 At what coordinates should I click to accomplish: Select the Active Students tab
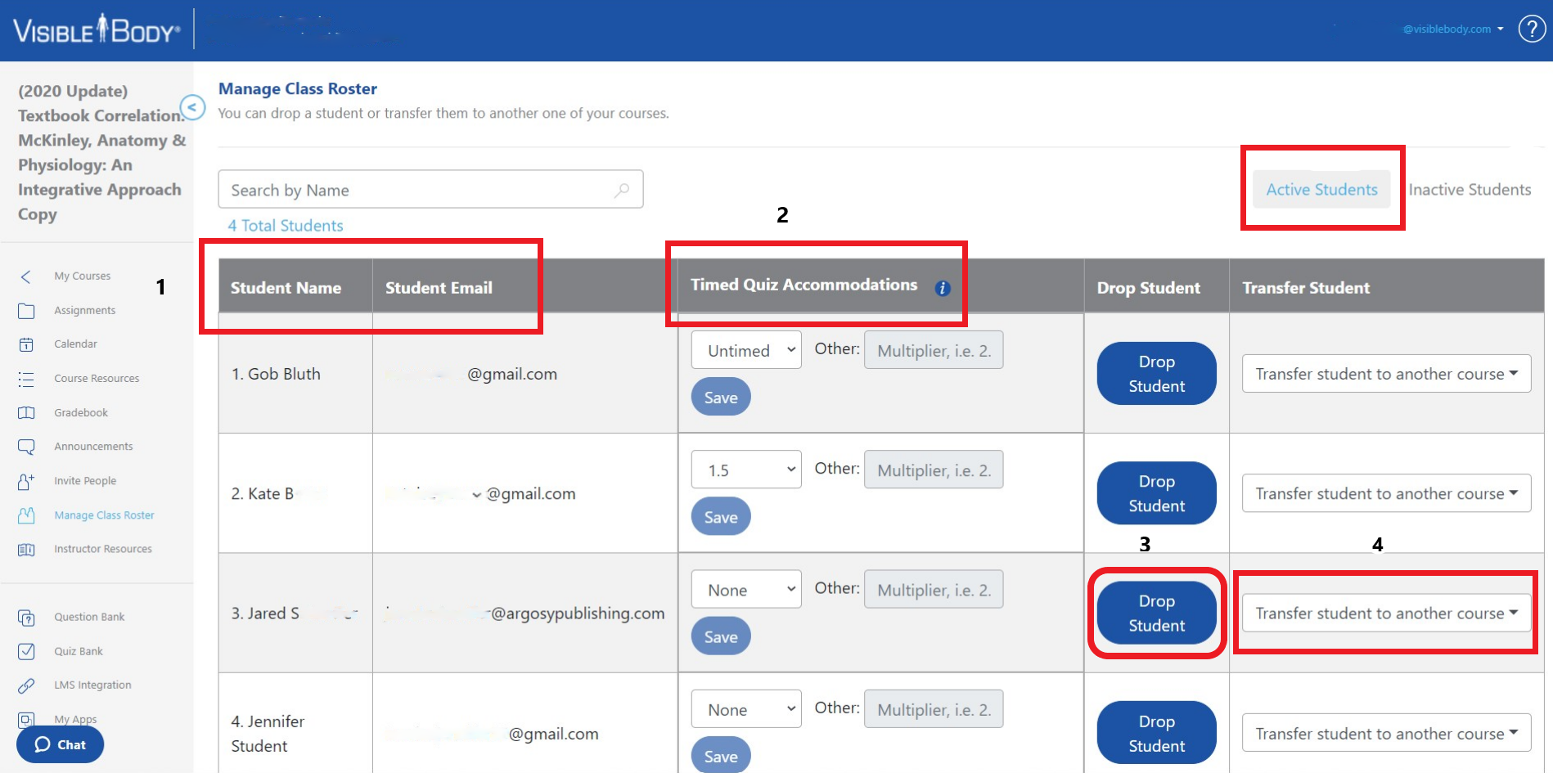click(1321, 190)
